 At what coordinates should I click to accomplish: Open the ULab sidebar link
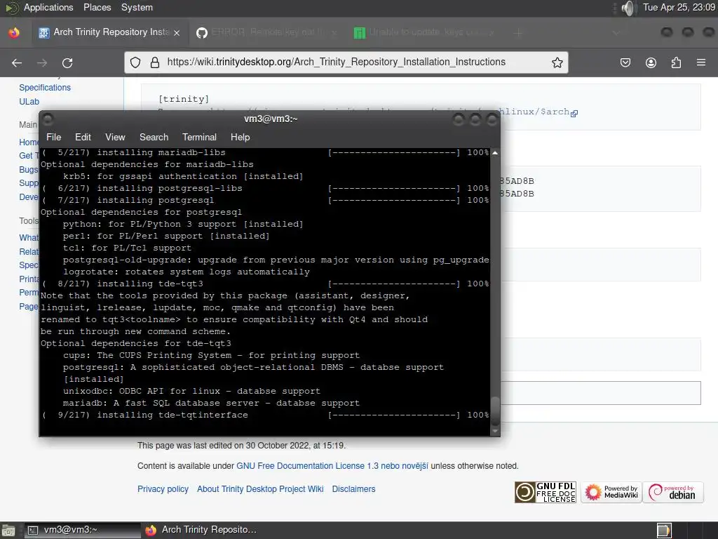pos(29,102)
